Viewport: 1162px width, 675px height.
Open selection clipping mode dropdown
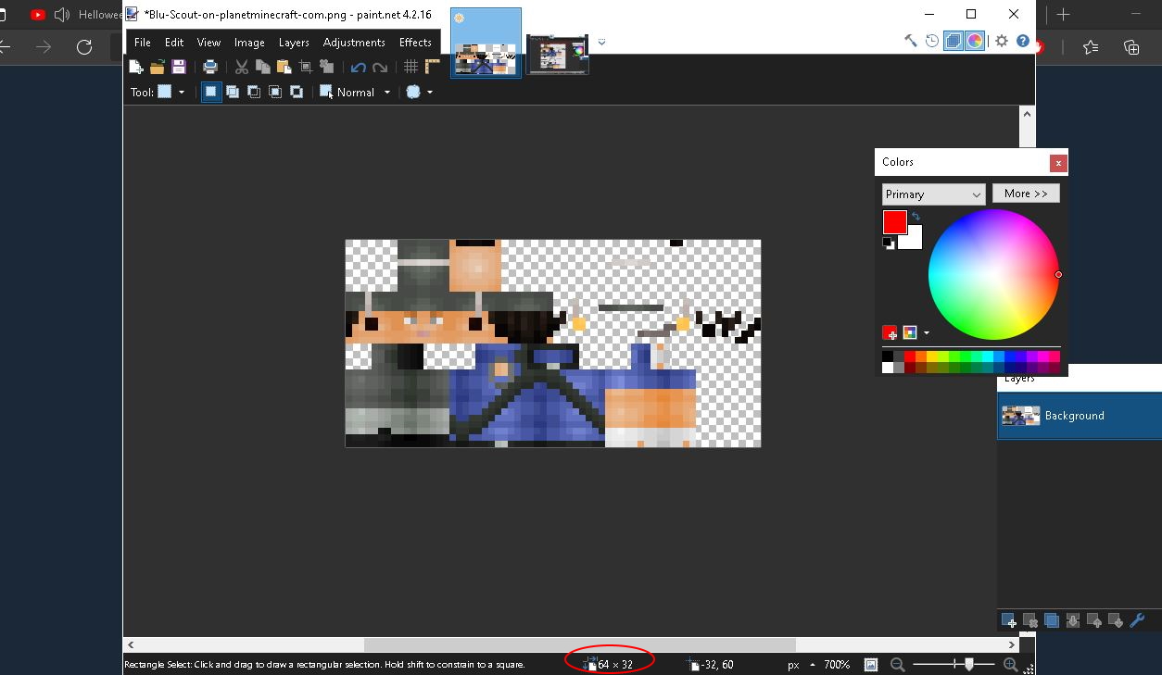[x=420, y=92]
